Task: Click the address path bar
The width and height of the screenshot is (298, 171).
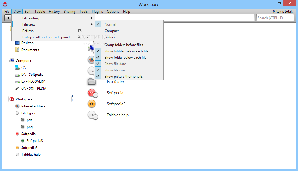Action: [174, 18]
